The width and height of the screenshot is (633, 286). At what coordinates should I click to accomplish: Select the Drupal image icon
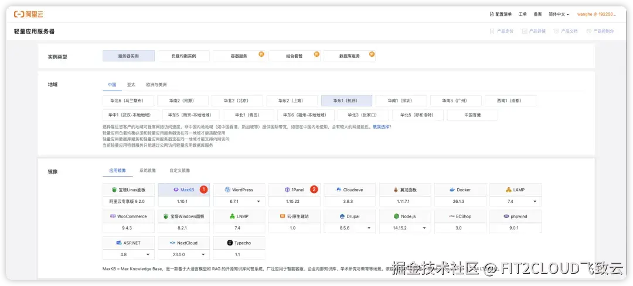342,216
